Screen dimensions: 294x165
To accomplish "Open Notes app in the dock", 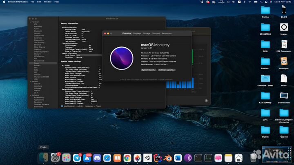I will pyautogui.click(x=228, y=158).
